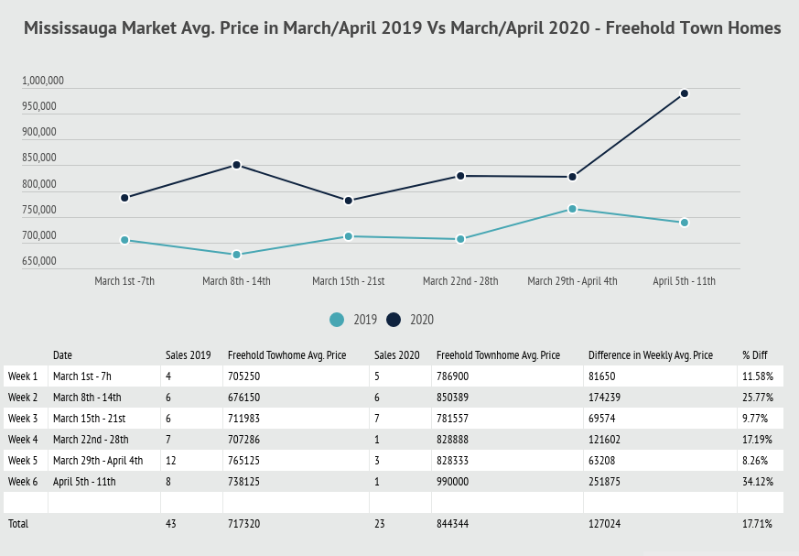Click the 'Sales 2019' column header

(188, 355)
